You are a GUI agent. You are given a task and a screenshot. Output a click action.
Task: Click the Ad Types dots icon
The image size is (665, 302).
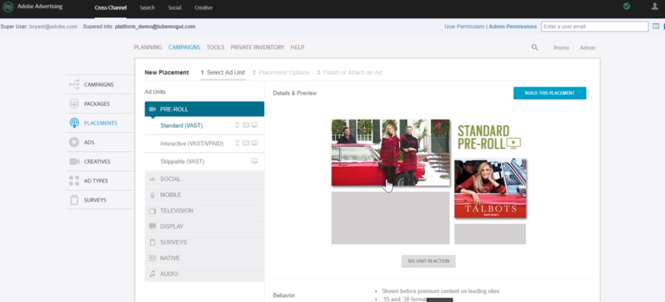[x=74, y=180]
